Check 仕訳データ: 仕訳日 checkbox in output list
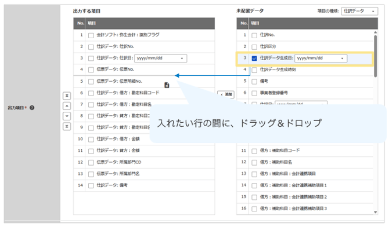 click(91, 58)
